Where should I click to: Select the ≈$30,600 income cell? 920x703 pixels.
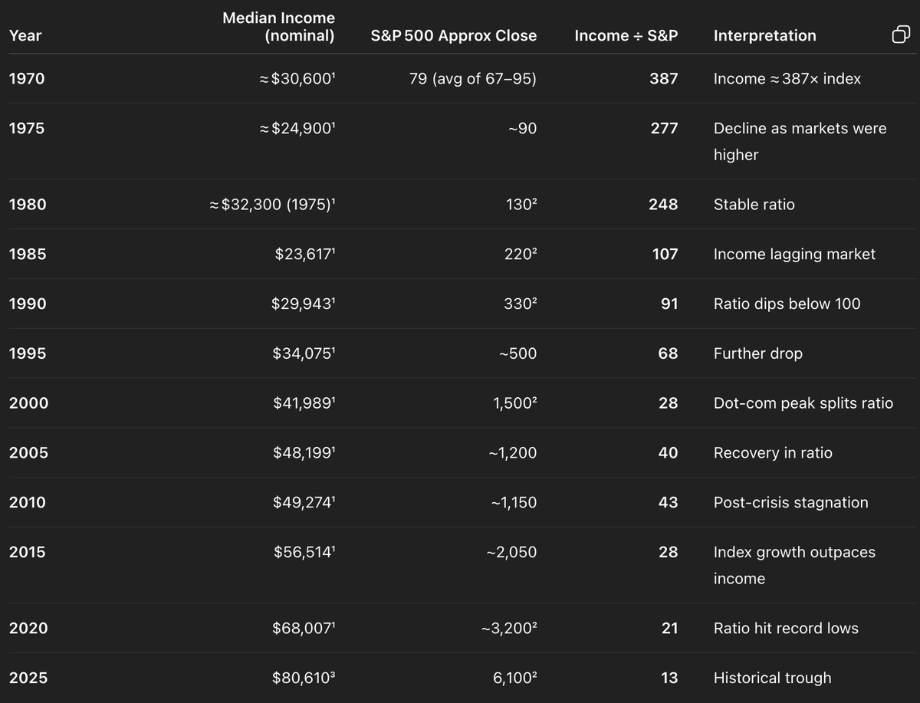297,78
